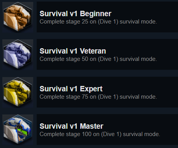Click the 'Complete stage 75' description text

coord(98,97)
